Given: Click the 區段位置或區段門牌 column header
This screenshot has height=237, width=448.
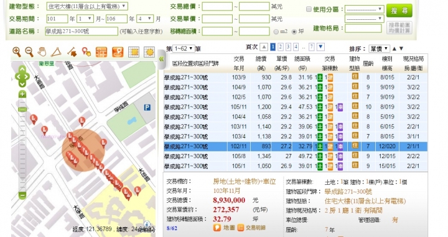Looking at the screenshot, I should [x=195, y=63].
